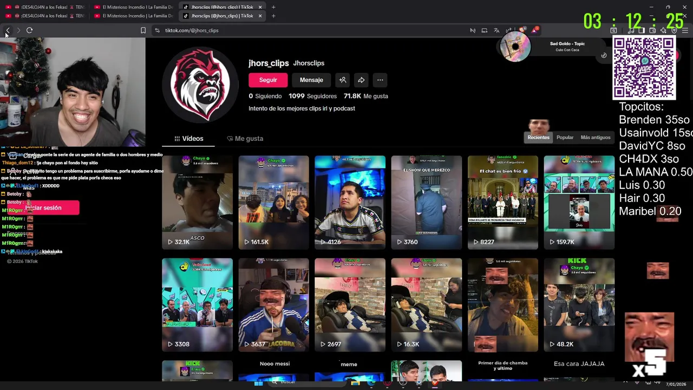The height and width of the screenshot is (390, 693).
Task: Reload the page with the refresh icon
Action: click(x=29, y=30)
